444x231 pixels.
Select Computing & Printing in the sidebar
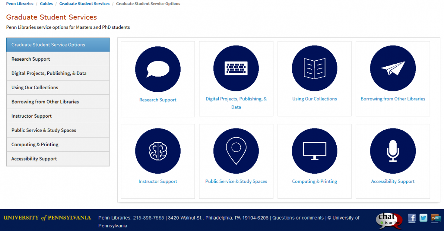tap(58, 145)
